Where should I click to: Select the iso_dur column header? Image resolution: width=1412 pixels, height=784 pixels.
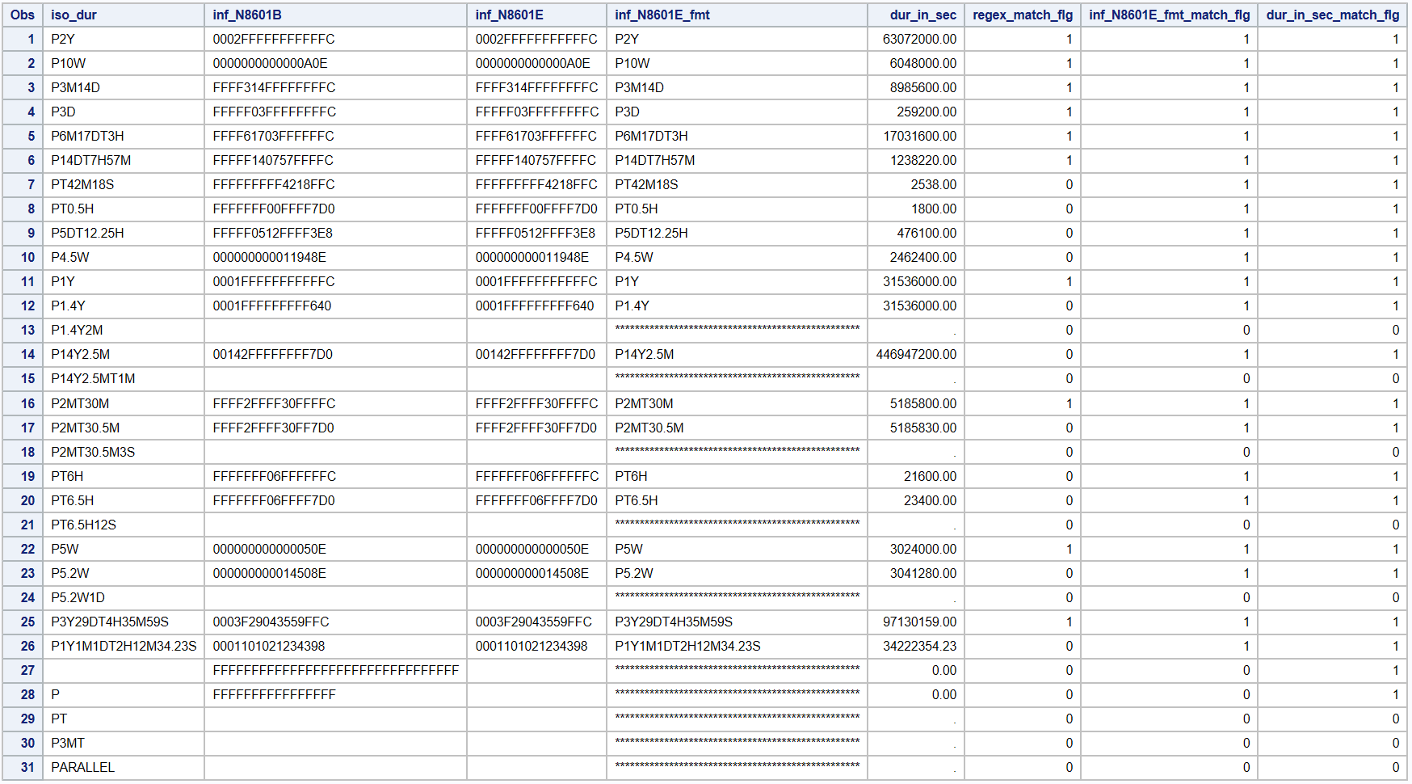click(x=69, y=15)
